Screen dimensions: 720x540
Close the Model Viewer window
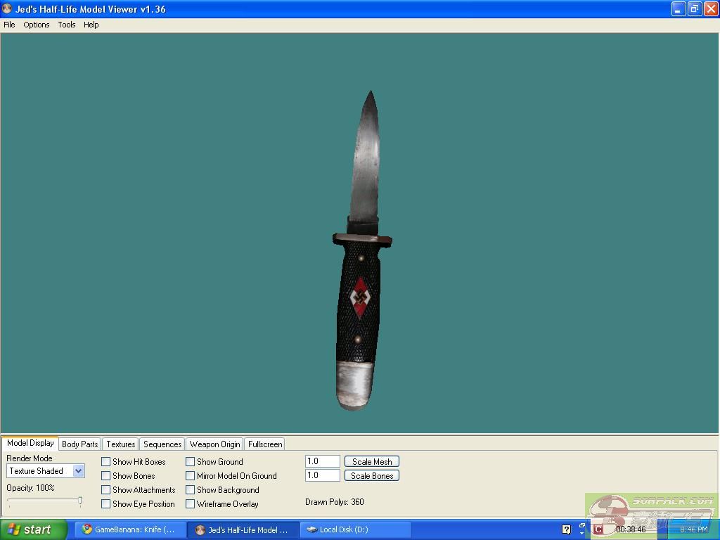coord(711,8)
